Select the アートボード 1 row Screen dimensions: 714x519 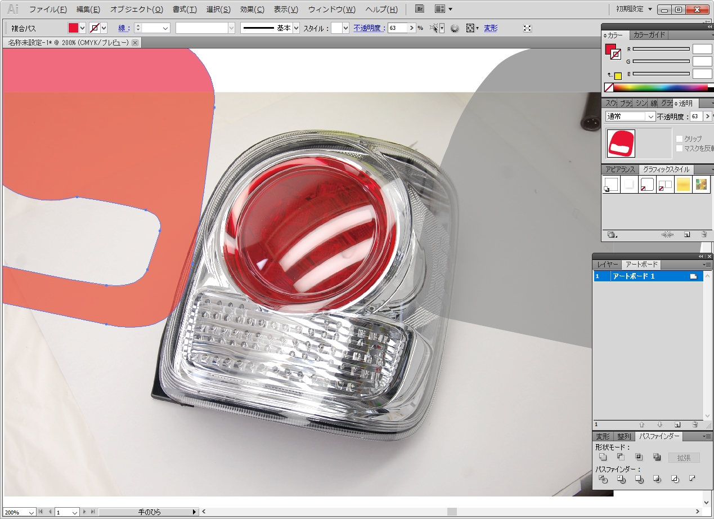tap(633, 276)
